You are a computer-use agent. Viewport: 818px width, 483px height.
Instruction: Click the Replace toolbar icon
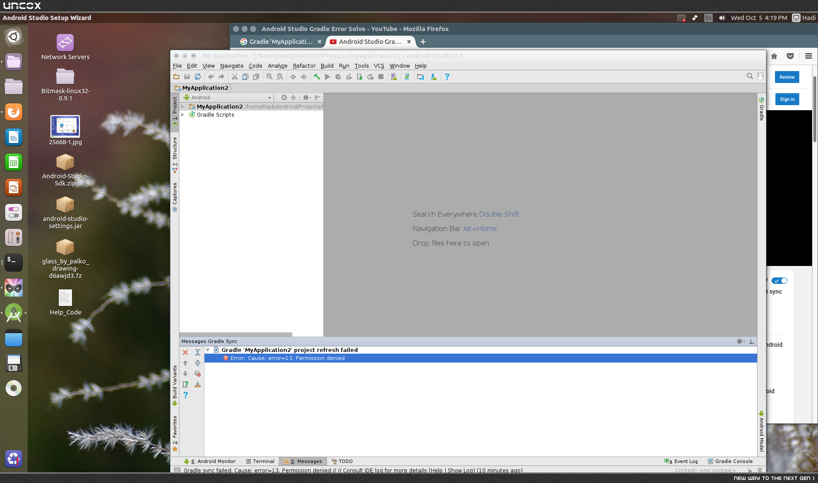(280, 77)
